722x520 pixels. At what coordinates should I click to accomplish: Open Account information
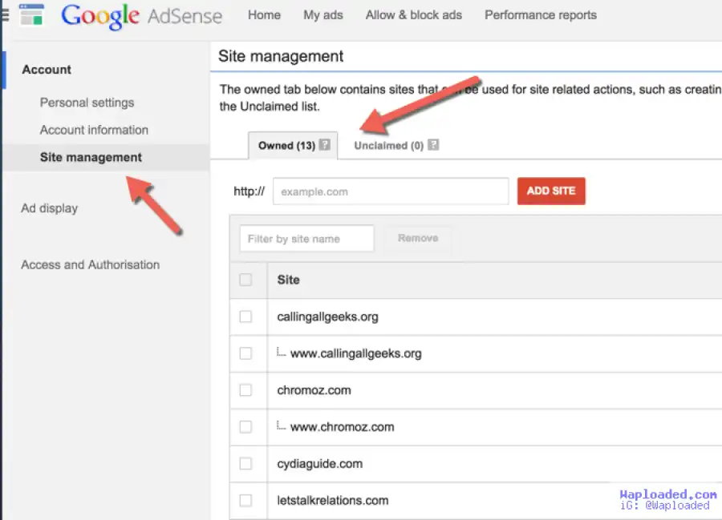click(x=94, y=130)
